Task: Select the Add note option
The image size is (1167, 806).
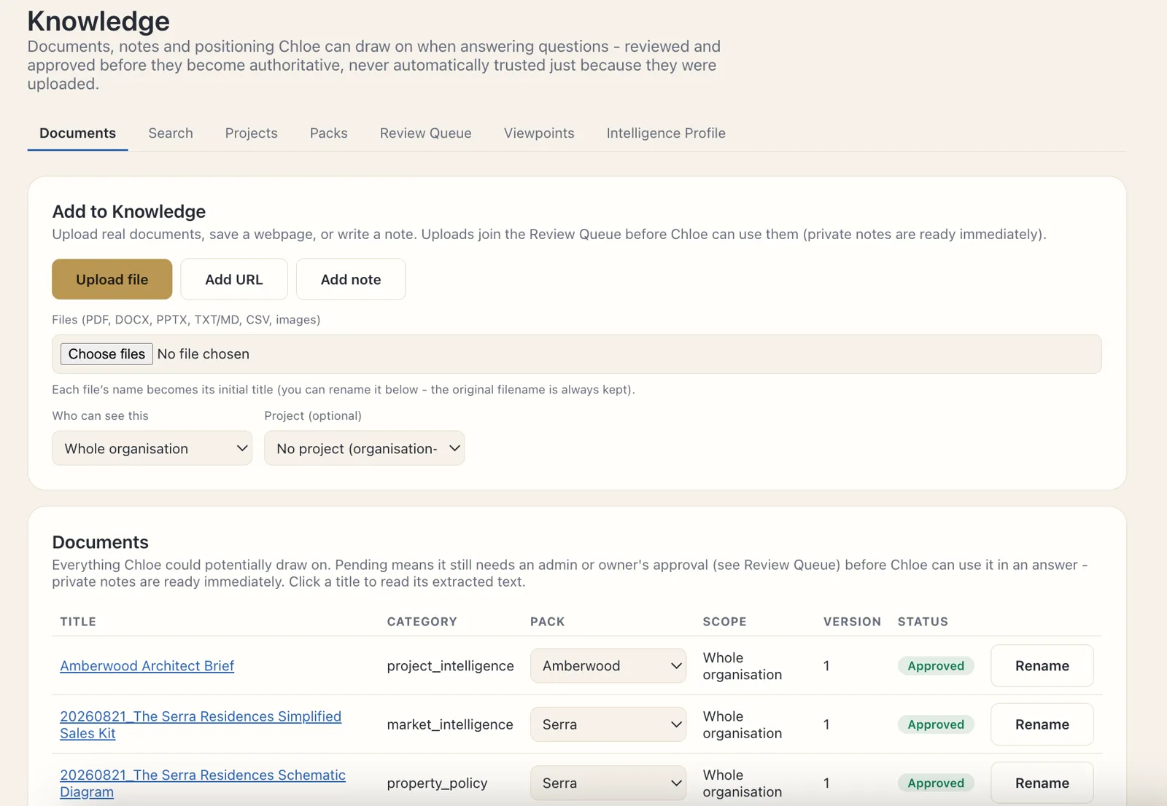Action: point(351,279)
